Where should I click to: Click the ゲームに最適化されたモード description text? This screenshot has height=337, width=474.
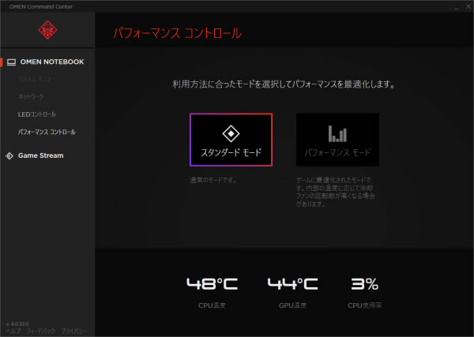coord(336,192)
